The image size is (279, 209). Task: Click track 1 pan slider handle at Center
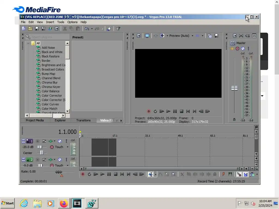click(x=42, y=153)
